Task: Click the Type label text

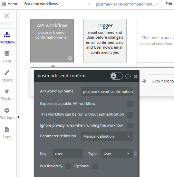Action: point(93,154)
